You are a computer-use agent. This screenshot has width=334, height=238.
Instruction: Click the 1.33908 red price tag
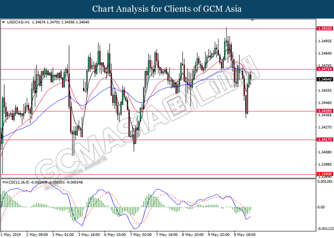[x=324, y=174]
